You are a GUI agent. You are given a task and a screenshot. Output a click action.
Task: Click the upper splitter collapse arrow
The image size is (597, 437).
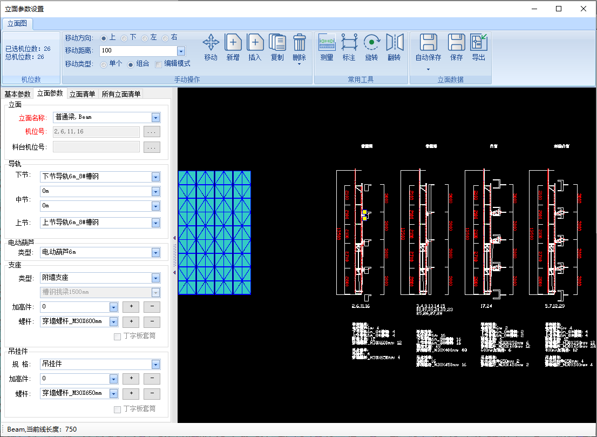(174, 238)
